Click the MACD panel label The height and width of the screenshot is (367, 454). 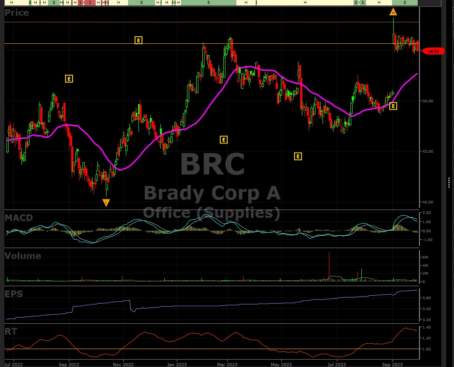click(x=18, y=217)
